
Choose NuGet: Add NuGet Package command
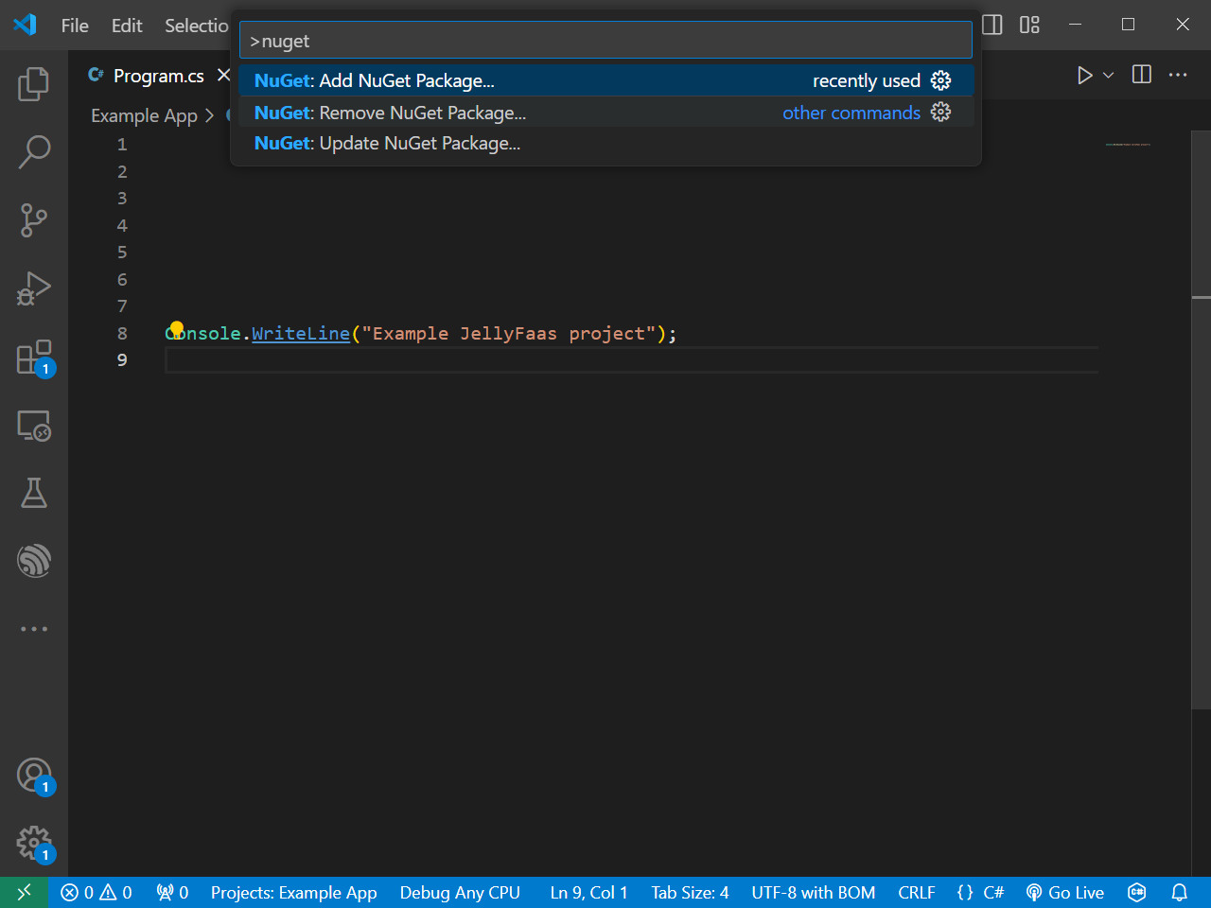click(x=605, y=80)
